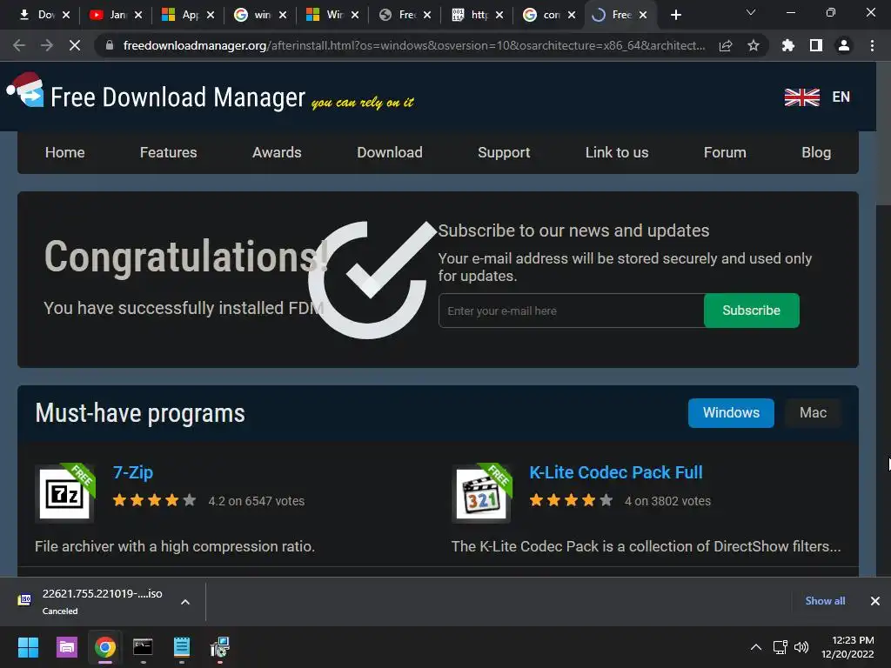Close the downloads bar
891x668 pixels.
click(875, 601)
